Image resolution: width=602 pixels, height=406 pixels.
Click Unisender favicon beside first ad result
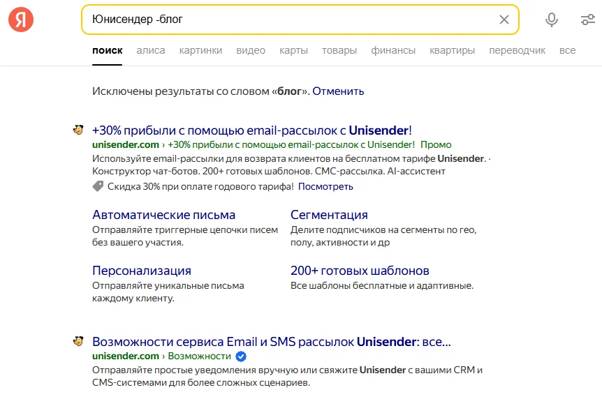tap(78, 130)
